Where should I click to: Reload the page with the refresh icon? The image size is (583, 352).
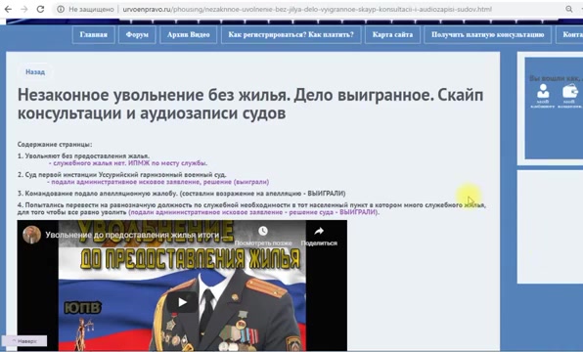pos(40,9)
